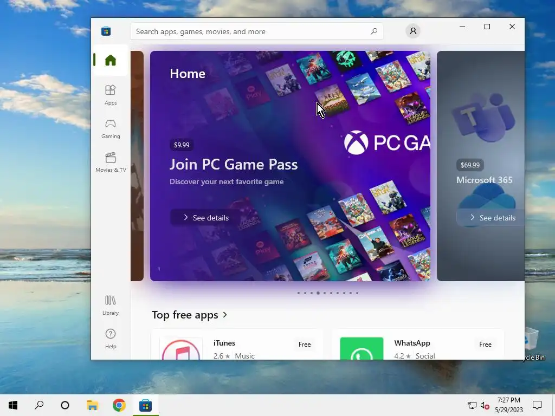This screenshot has width=555, height=416.
Task: Open the user account profile icon
Action: [413, 31]
